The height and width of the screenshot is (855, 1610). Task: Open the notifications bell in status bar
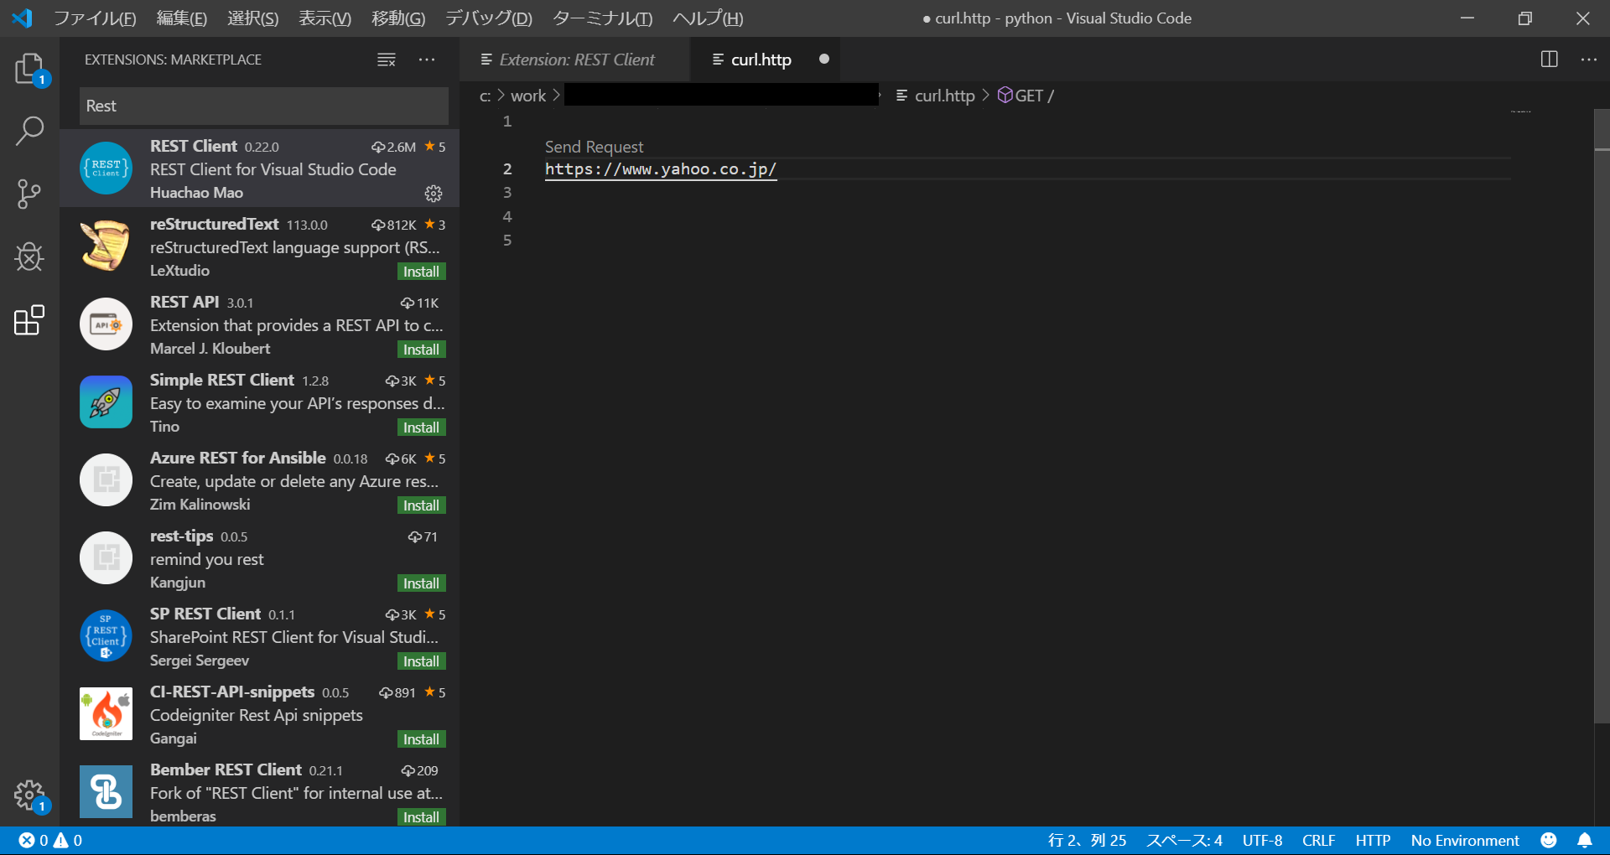click(x=1585, y=840)
